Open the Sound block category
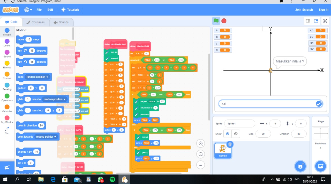This screenshot has width=331, height=184. click(7, 54)
